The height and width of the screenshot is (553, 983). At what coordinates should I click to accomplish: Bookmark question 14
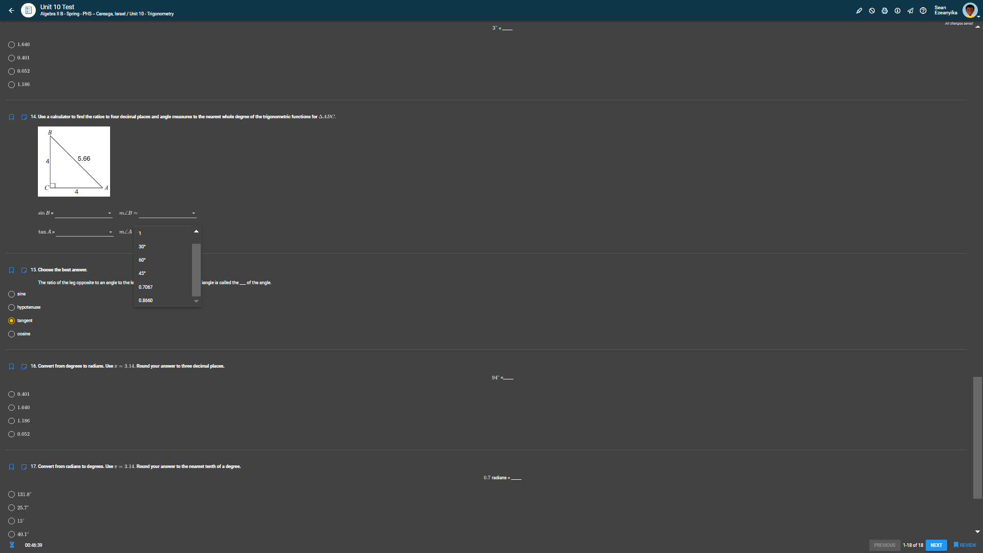(11, 117)
